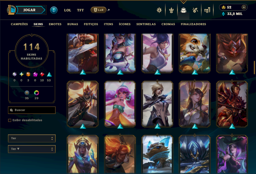Switch to the CAMPEÕES tab
This screenshot has width=256, height=174.
(19, 24)
